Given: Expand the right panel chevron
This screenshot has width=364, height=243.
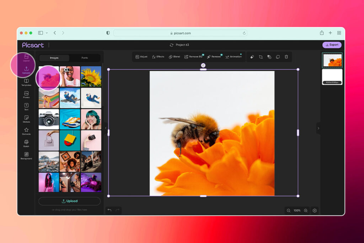Looking at the screenshot, I should pos(318,128).
